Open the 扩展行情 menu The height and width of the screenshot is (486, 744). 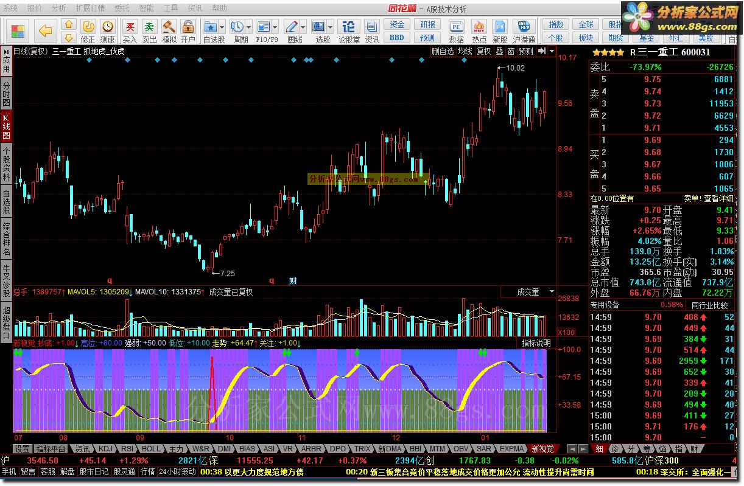point(90,9)
